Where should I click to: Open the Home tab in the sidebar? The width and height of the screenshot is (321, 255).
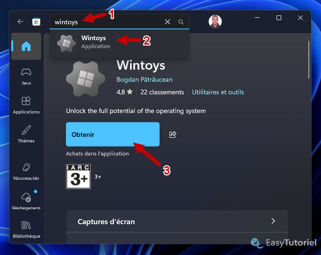[x=26, y=46]
